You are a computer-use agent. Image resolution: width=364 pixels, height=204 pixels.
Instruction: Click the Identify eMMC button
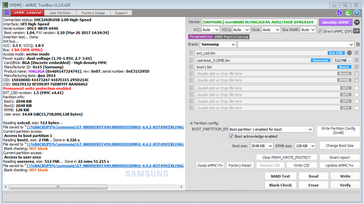coord(335,22)
